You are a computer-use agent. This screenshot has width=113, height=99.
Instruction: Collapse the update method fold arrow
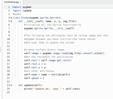(x=11, y=85)
